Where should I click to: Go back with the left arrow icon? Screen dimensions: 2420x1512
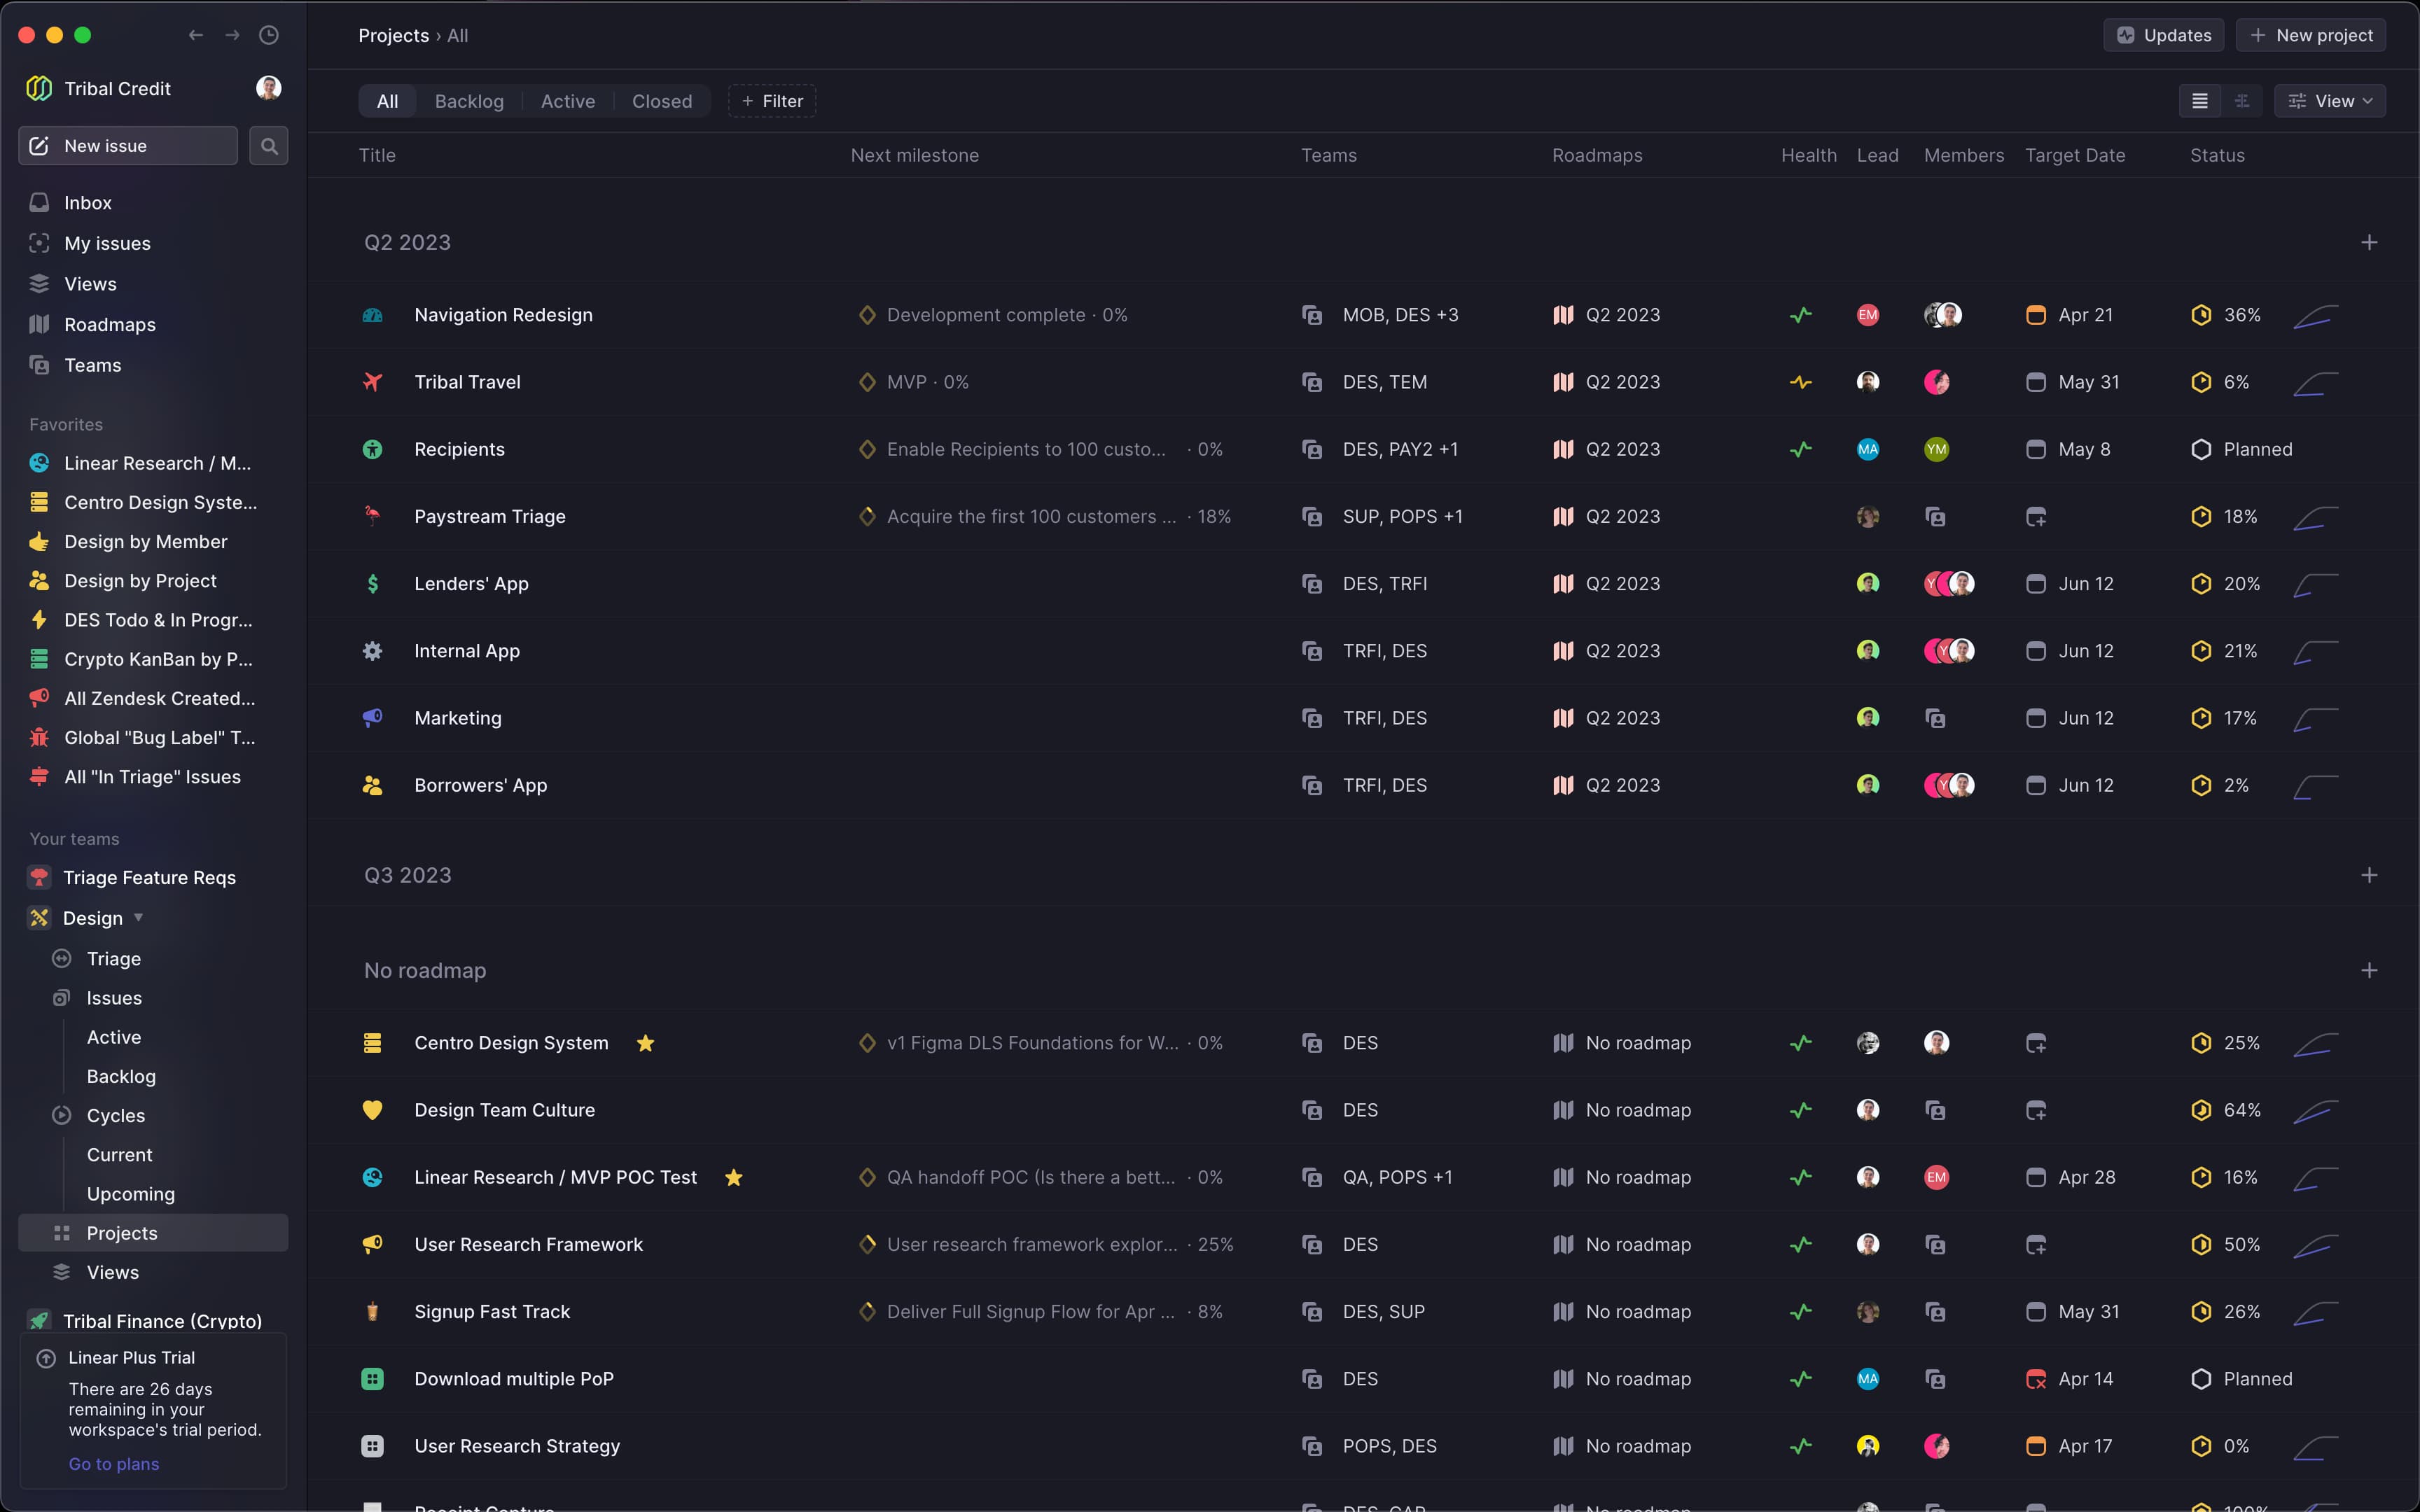click(196, 35)
